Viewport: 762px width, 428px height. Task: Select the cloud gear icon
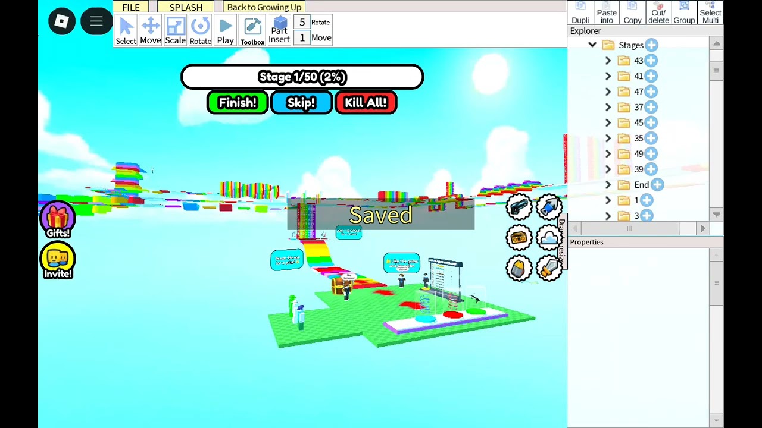[549, 238]
